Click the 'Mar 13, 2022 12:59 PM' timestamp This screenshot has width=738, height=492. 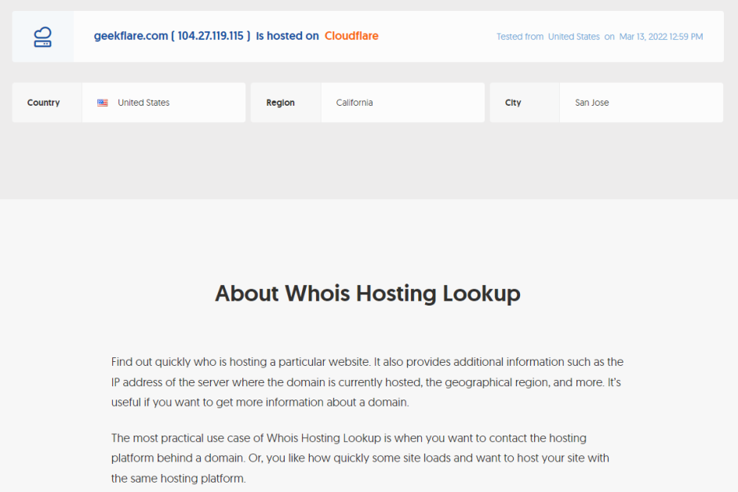pyautogui.click(x=661, y=37)
